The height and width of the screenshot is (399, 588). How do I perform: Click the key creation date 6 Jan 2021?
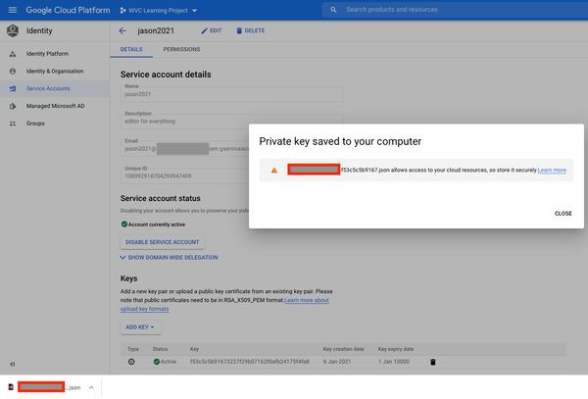click(x=337, y=362)
